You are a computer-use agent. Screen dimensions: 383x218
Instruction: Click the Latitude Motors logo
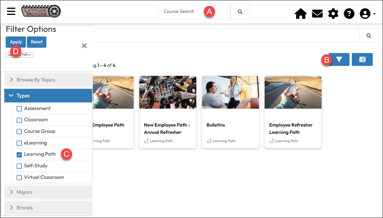[x=41, y=11]
